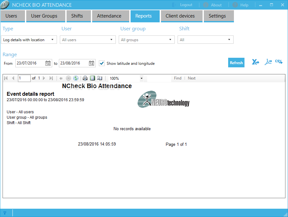The image size is (288, 217).
Task: Click the NCheck app logo icon
Action: (5, 5)
